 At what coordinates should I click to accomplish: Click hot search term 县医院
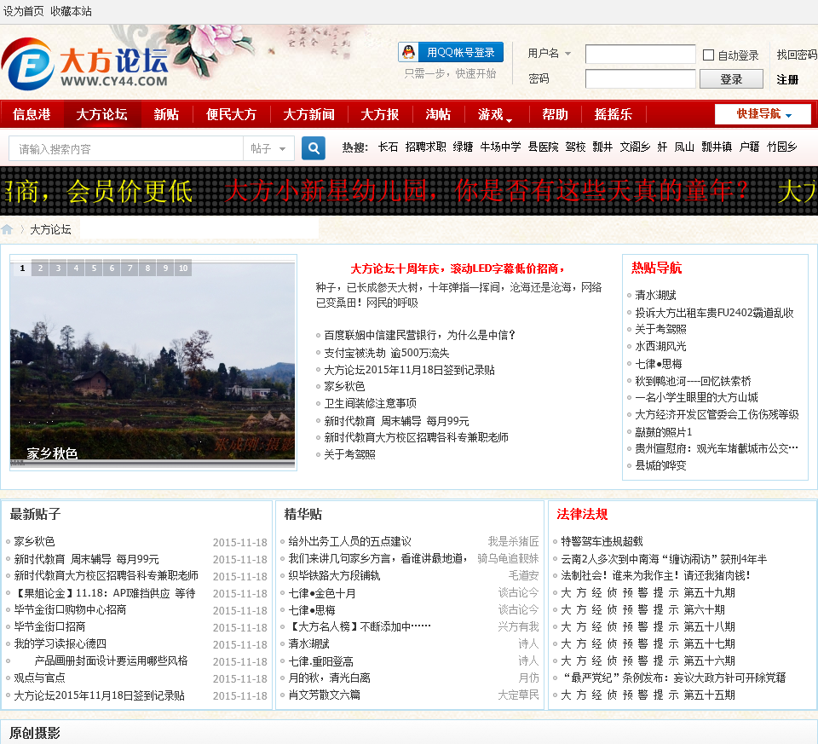tap(543, 147)
